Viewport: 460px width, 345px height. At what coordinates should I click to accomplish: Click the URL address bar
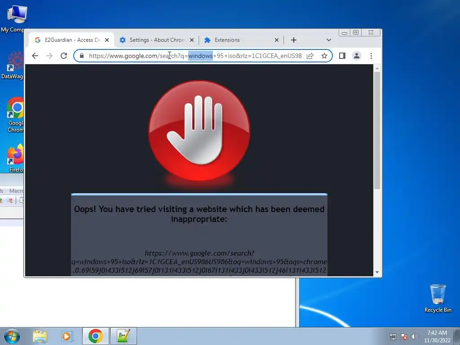[x=195, y=56]
